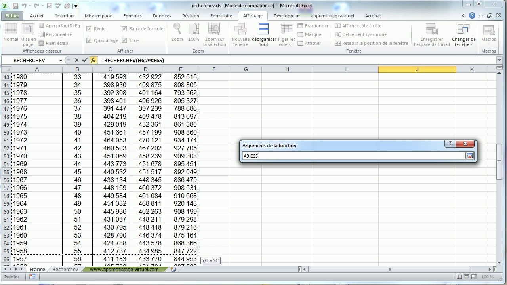This screenshot has height=285, width=507.
Task: Click in the formula bar
Action: point(297,60)
